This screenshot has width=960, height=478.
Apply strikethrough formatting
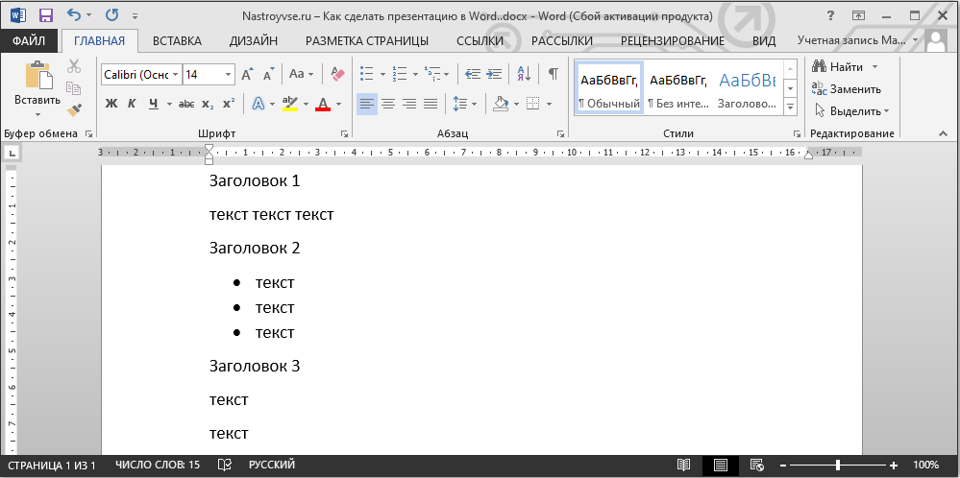pos(186,105)
